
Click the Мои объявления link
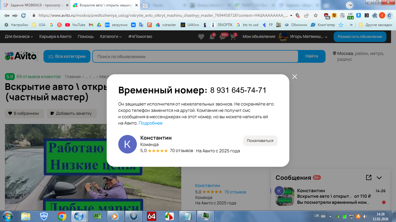(x=259, y=36)
